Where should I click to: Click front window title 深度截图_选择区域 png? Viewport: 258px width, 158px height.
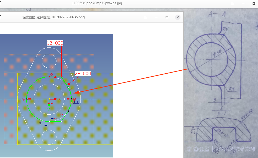pyautogui.click(x=54, y=17)
